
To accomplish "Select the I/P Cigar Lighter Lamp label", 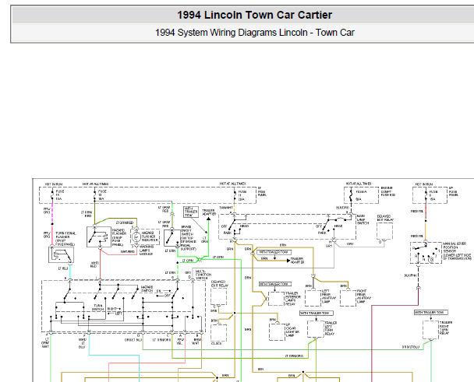I will click(292, 330).
